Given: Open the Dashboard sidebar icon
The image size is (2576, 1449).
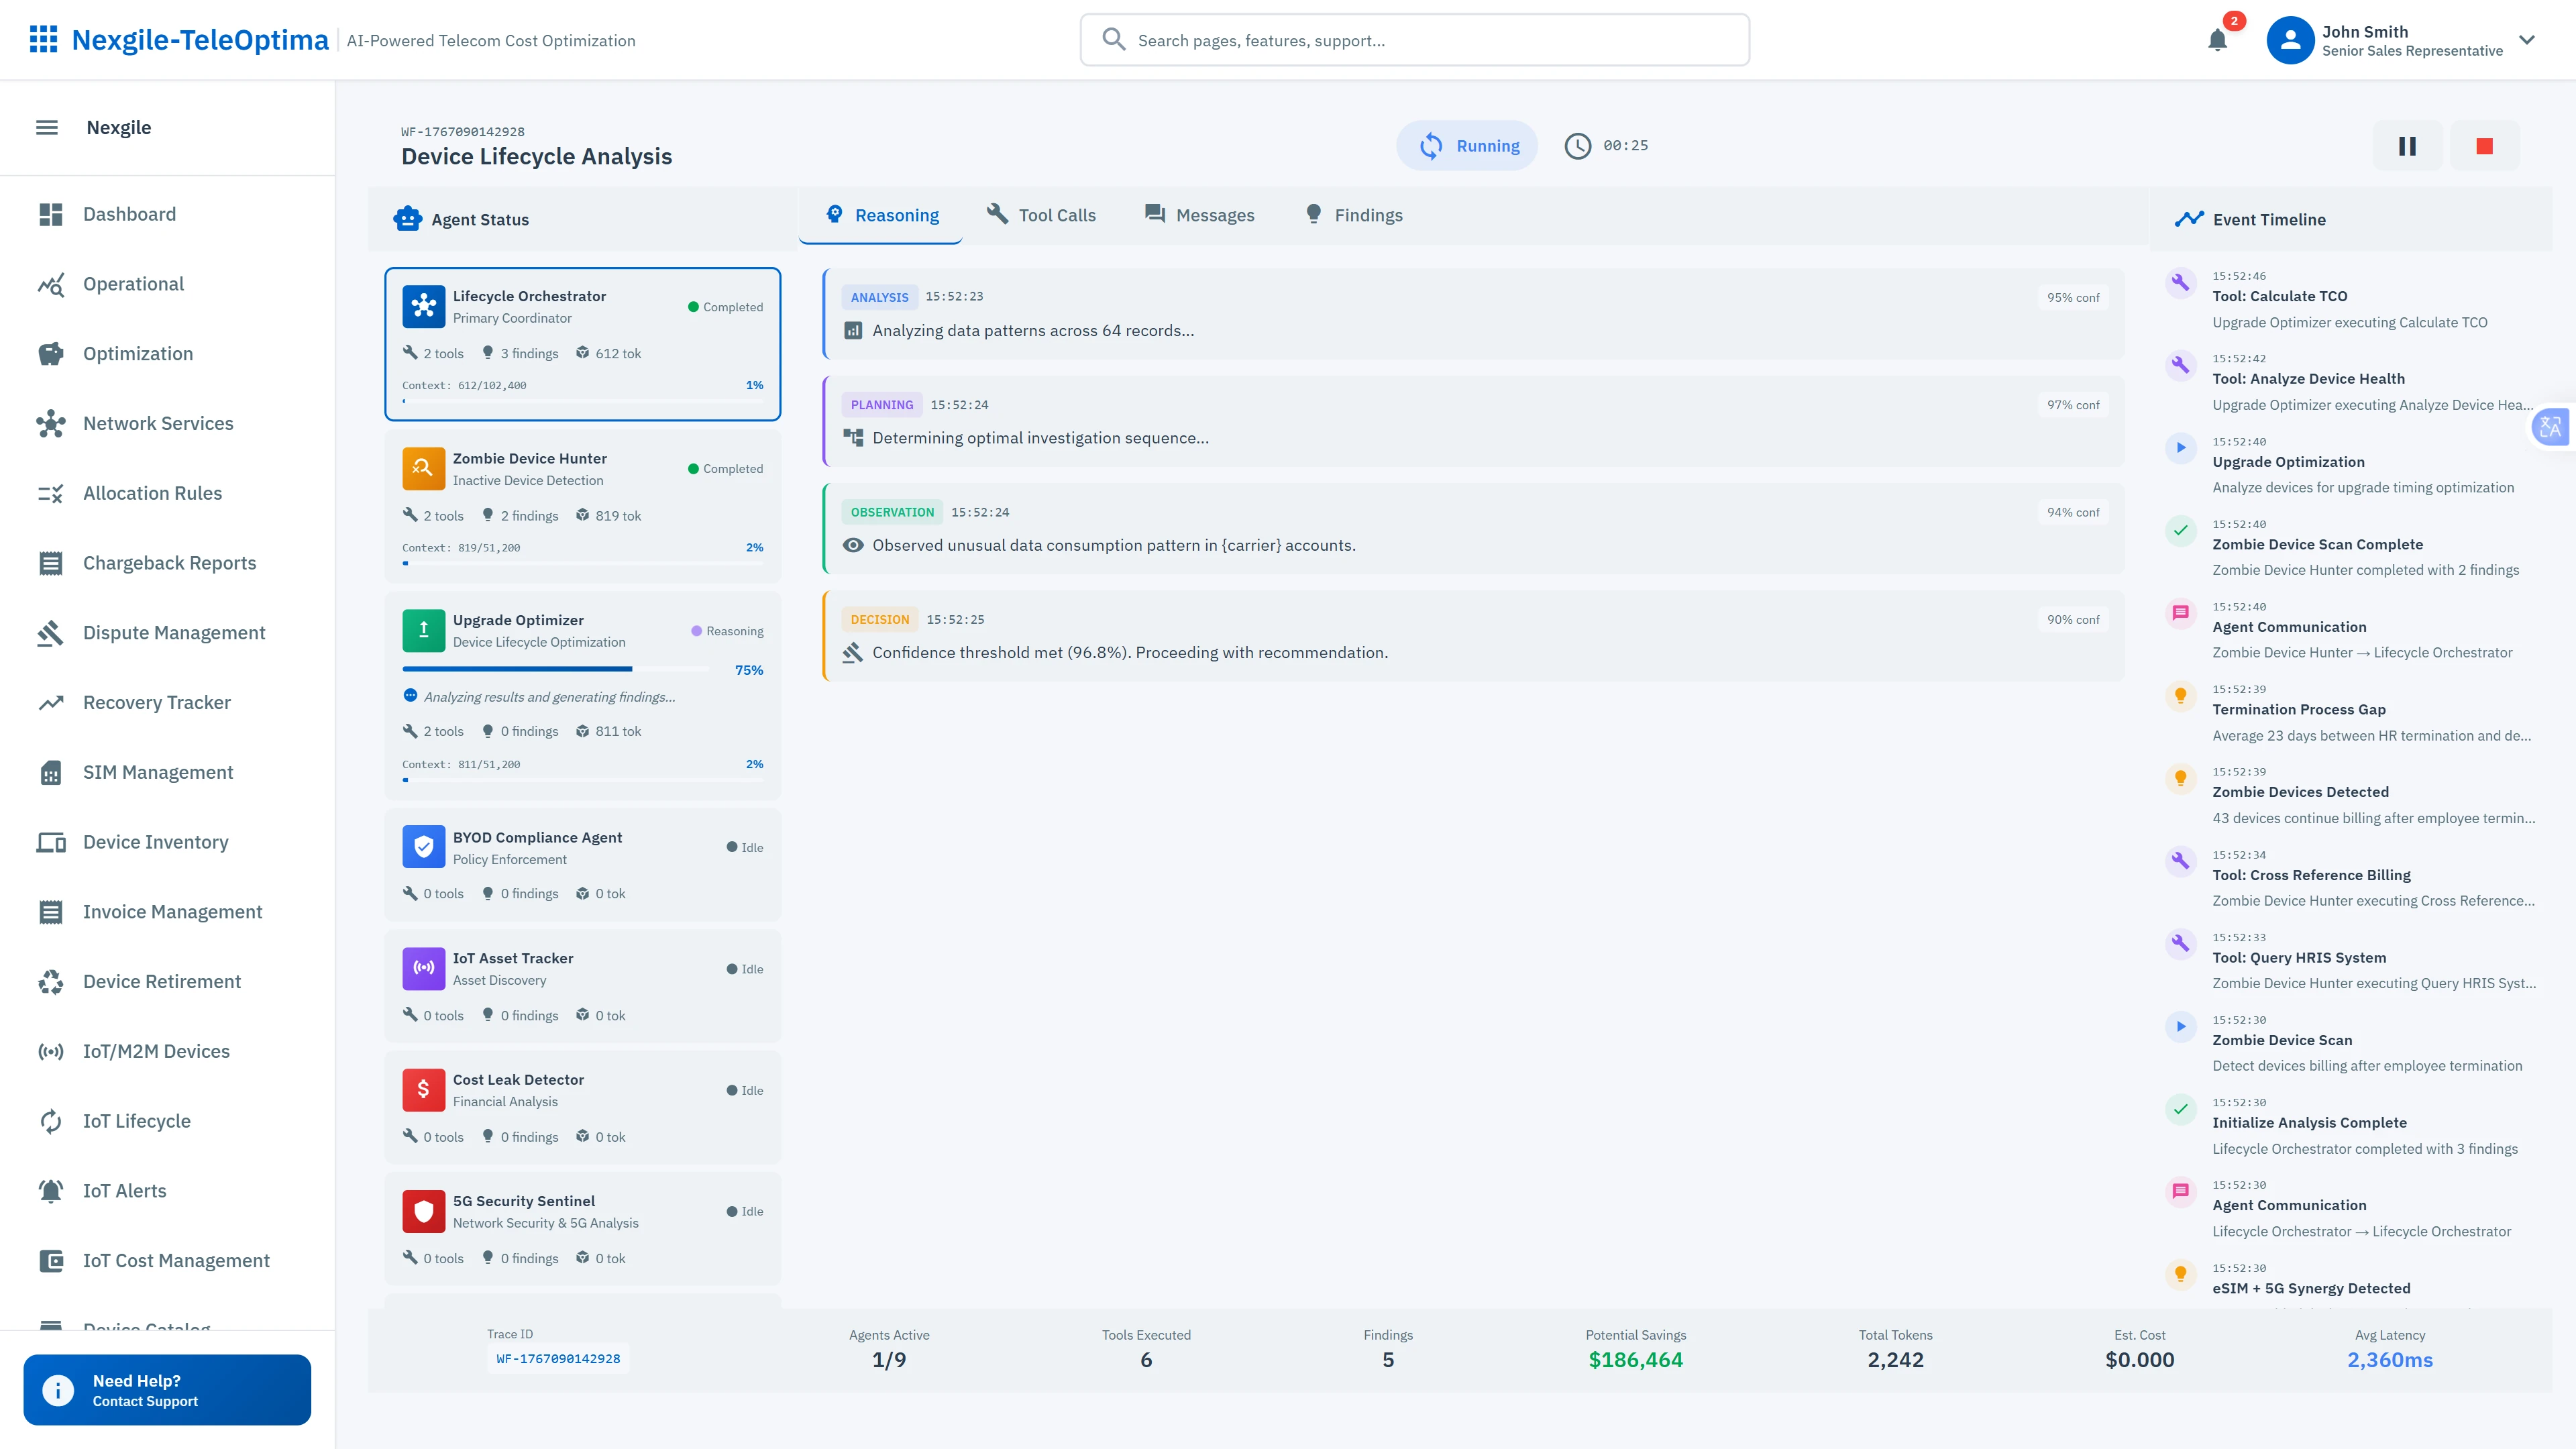Looking at the screenshot, I should [51, 213].
